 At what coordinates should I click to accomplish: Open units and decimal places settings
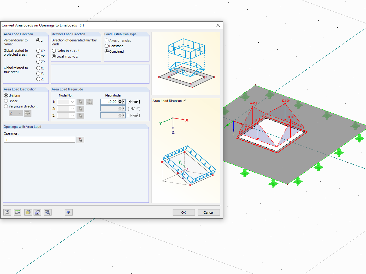[x=17, y=212]
